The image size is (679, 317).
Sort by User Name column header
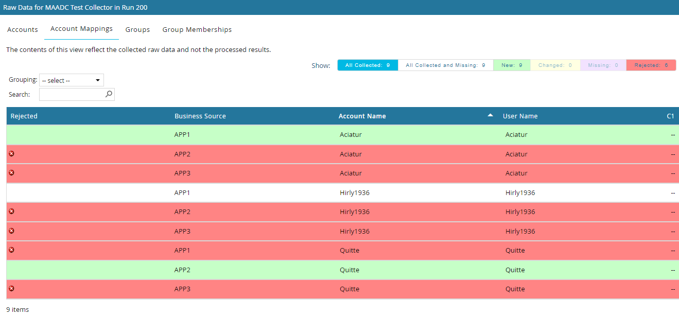520,116
